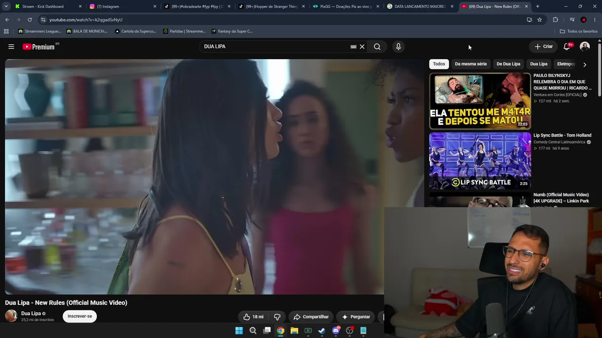Open Windows taskbar search

pyautogui.click(x=253, y=330)
